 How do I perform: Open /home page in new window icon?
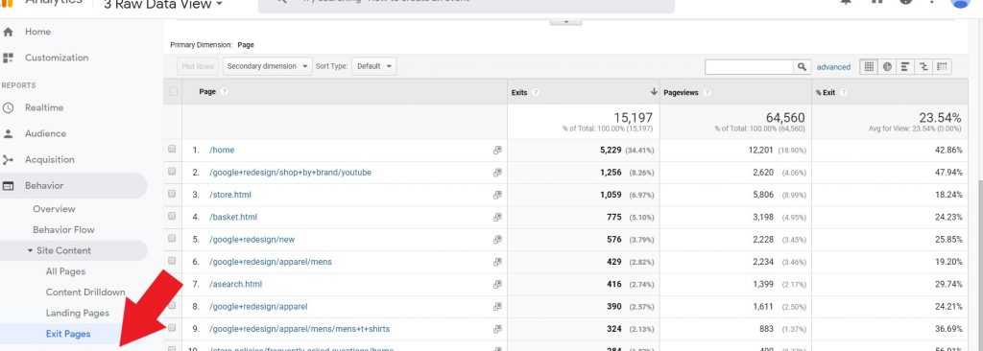point(498,151)
